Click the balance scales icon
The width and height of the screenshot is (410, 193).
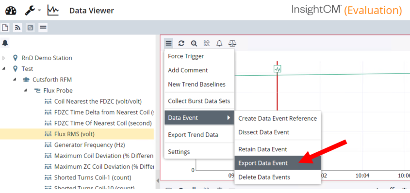pyautogui.click(x=232, y=43)
